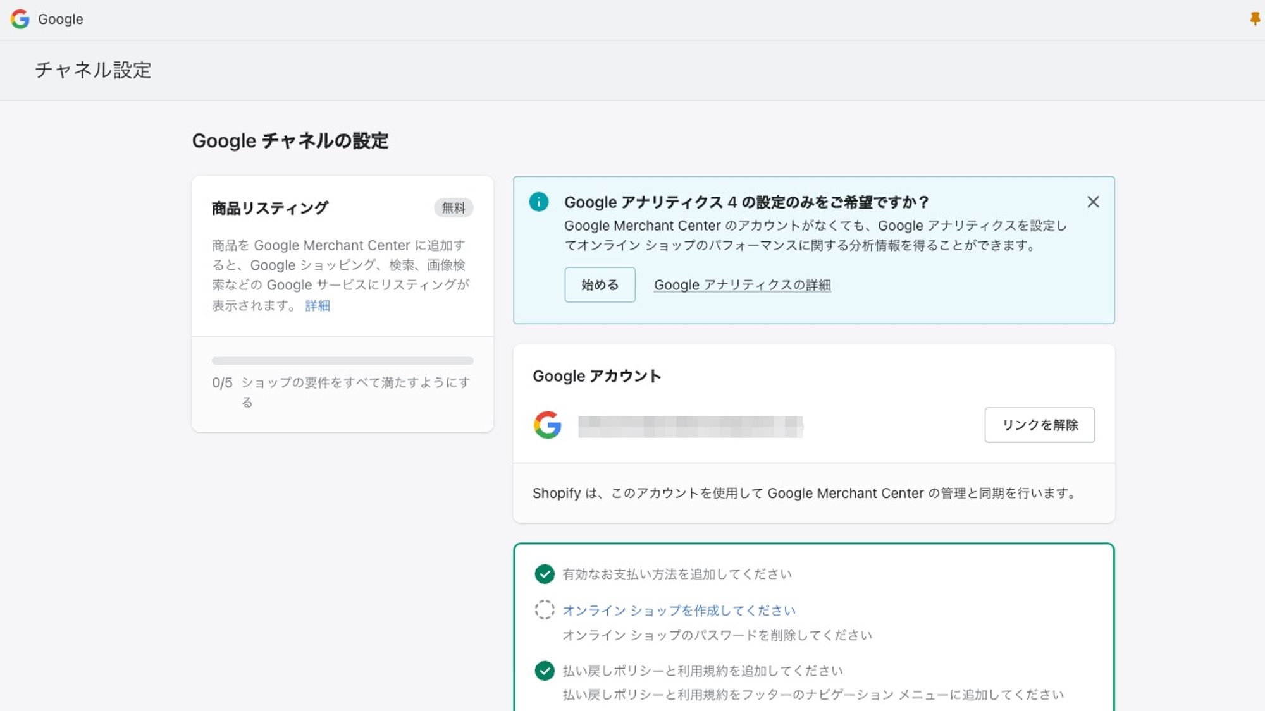Click the ショップの要件をすべて満たすようにする text
The height and width of the screenshot is (711, 1265).
click(x=355, y=392)
